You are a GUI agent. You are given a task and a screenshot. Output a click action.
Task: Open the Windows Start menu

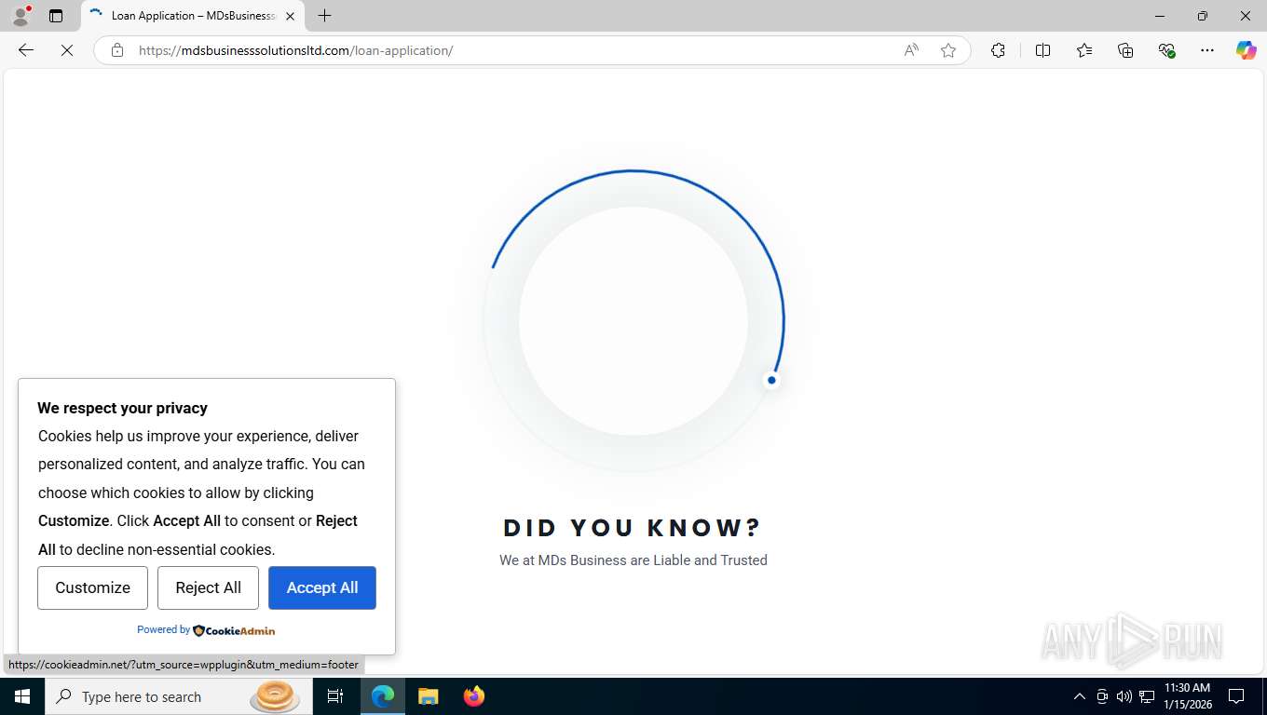click(x=22, y=696)
